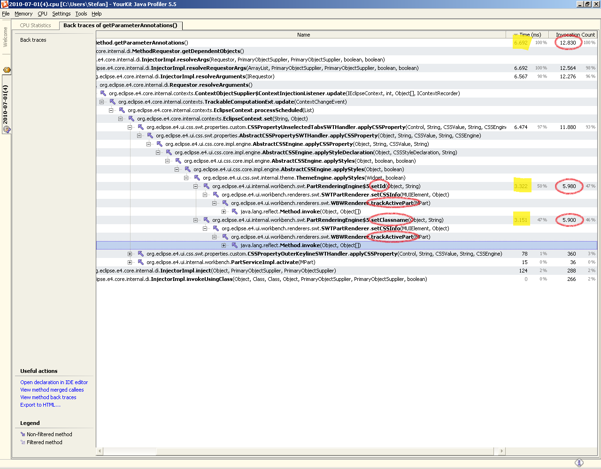Viewport: 601px width, 469px height.
Task: Click the status icon at bottom right corner
Action: pos(579,463)
